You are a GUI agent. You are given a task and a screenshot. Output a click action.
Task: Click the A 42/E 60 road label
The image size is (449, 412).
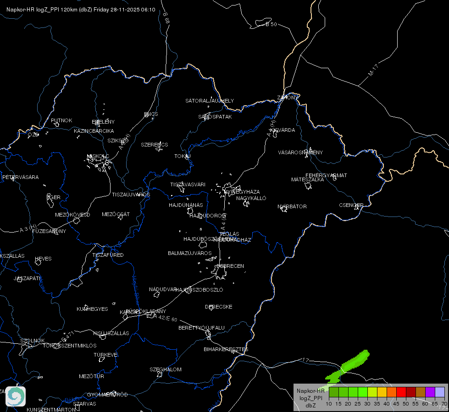tap(166, 318)
